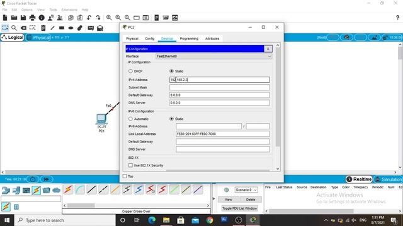Switch to Simulation mode
The height and width of the screenshot is (226, 403).
coord(389,179)
